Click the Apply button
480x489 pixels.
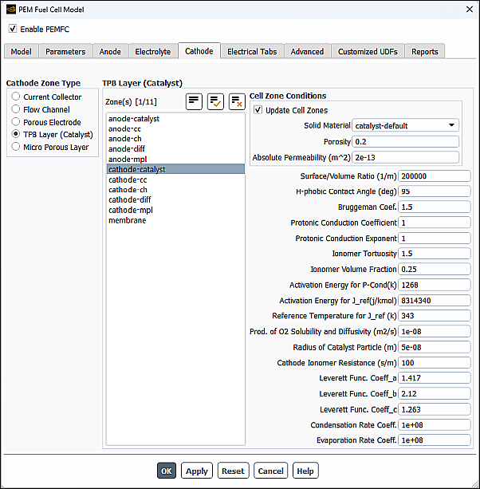(x=197, y=471)
